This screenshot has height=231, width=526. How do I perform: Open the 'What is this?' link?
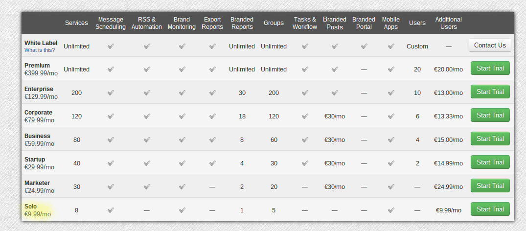pos(40,50)
